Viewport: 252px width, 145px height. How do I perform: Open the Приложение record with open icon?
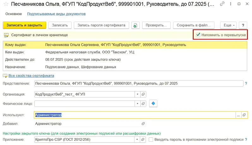click(143, 140)
